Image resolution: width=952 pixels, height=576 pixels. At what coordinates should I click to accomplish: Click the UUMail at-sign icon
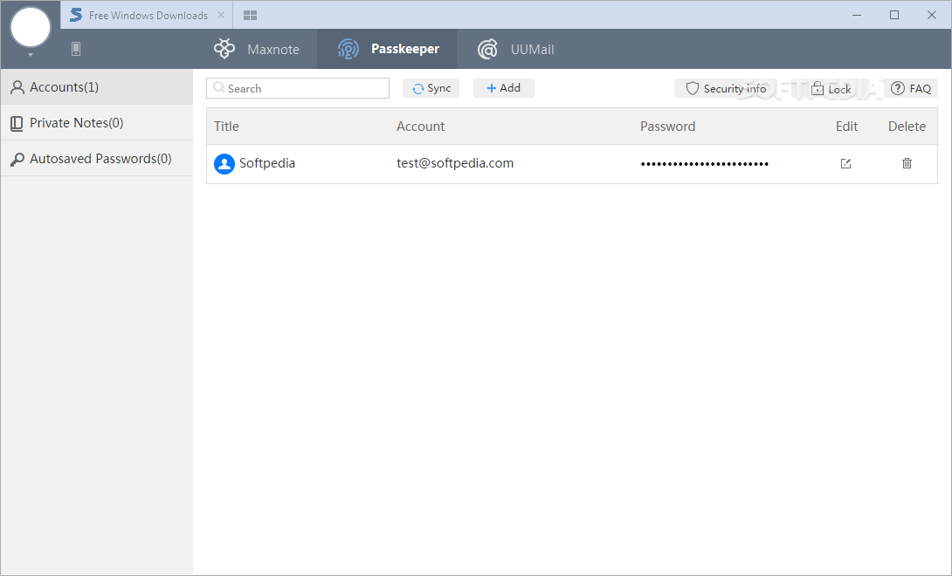(x=487, y=49)
